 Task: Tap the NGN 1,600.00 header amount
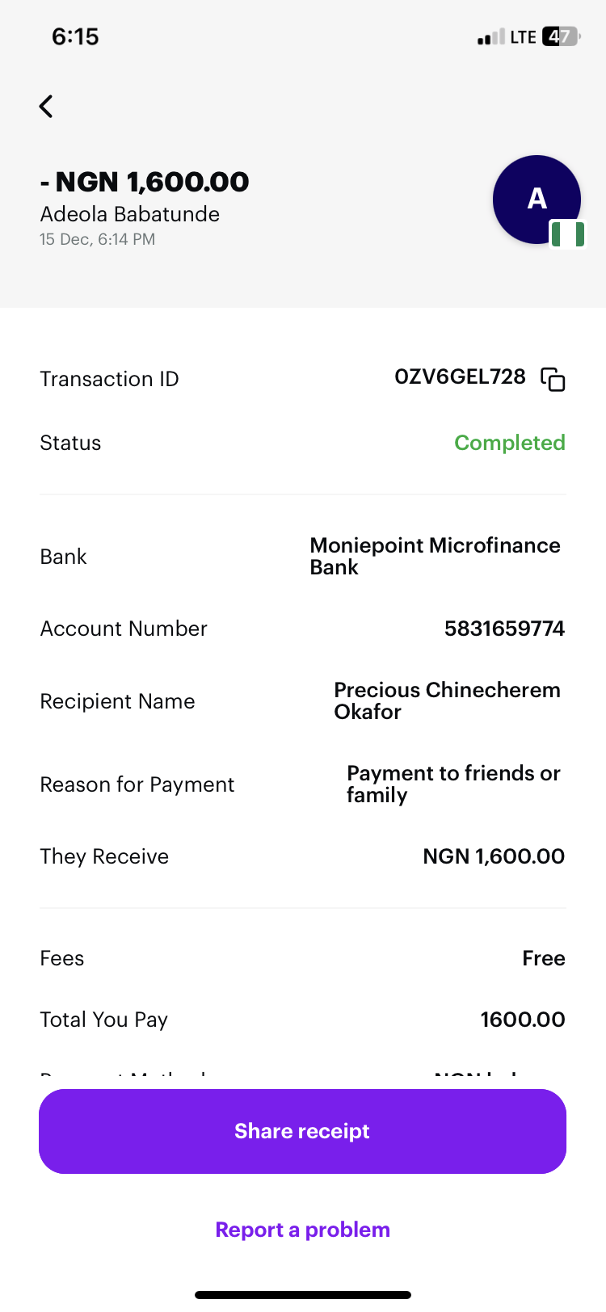tap(145, 182)
